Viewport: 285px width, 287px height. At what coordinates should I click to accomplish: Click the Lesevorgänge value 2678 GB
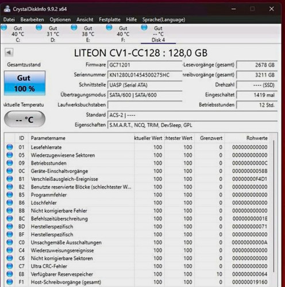(257, 65)
